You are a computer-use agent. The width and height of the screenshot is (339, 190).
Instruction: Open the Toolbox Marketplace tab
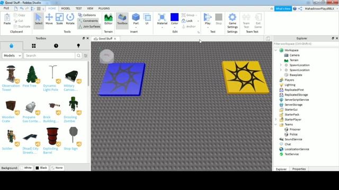(12, 46)
